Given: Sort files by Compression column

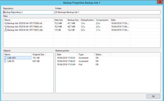Looking at the screenshot, I should (102, 20).
